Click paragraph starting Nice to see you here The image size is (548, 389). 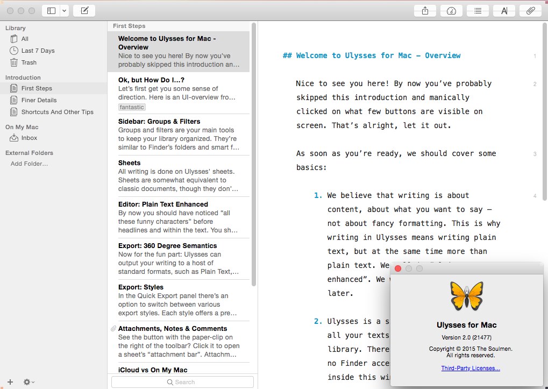point(394,104)
